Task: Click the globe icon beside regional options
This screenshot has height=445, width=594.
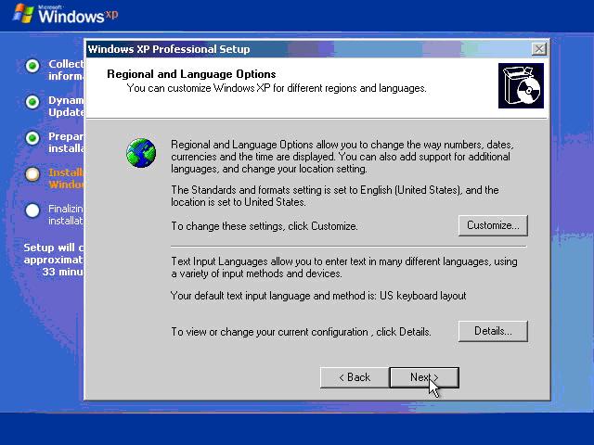Action: pyautogui.click(x=141, y=153)
